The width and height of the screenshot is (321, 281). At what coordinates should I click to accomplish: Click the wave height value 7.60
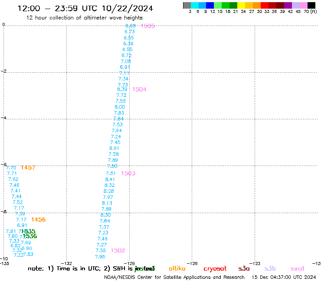[x=13, y=236]
